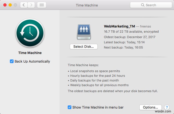Go back with the left chevron button
The image size is (174, 114).
(x=24, y=5)
